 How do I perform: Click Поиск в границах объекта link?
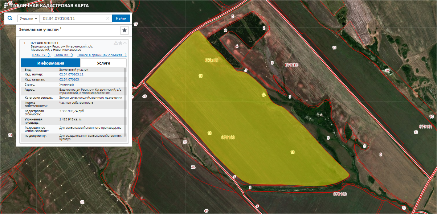click(x=102, y=55)
